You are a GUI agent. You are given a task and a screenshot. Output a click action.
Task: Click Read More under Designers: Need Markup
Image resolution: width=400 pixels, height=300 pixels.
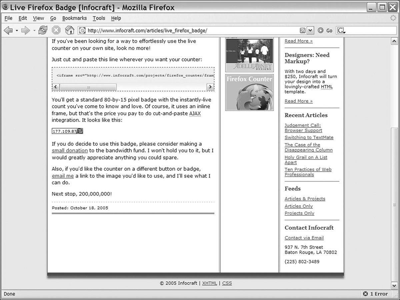coord(299,101)
